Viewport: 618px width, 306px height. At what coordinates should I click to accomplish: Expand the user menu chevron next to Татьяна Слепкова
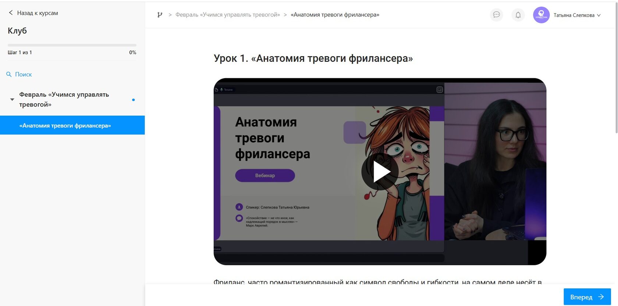pyautogui.click(x=599, y=15)
